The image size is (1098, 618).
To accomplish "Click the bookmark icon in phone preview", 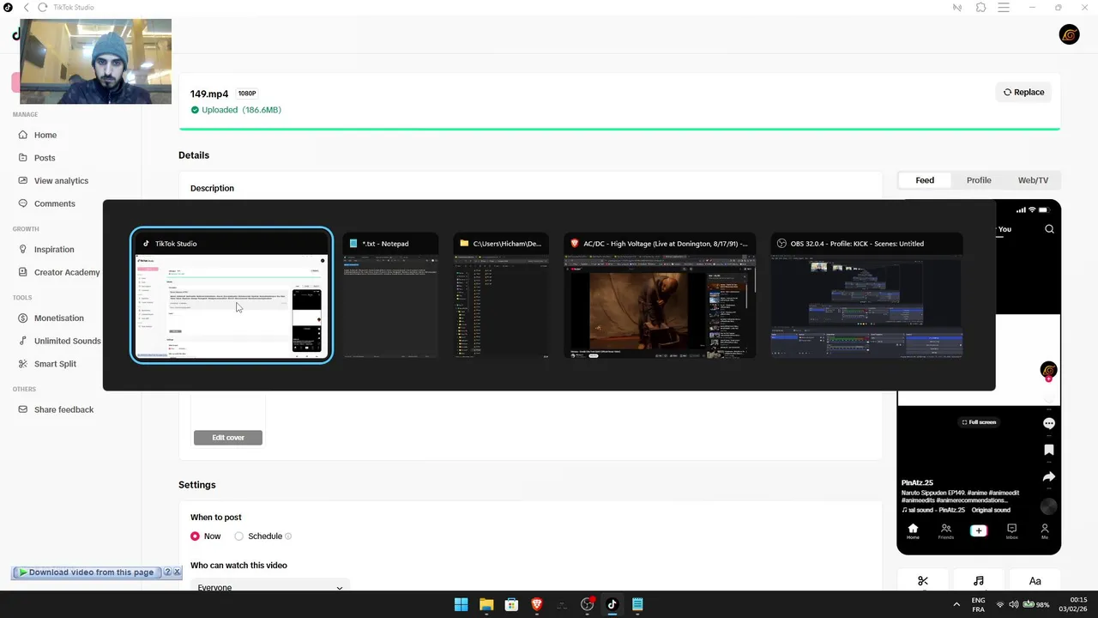I will coord(1048,450).
